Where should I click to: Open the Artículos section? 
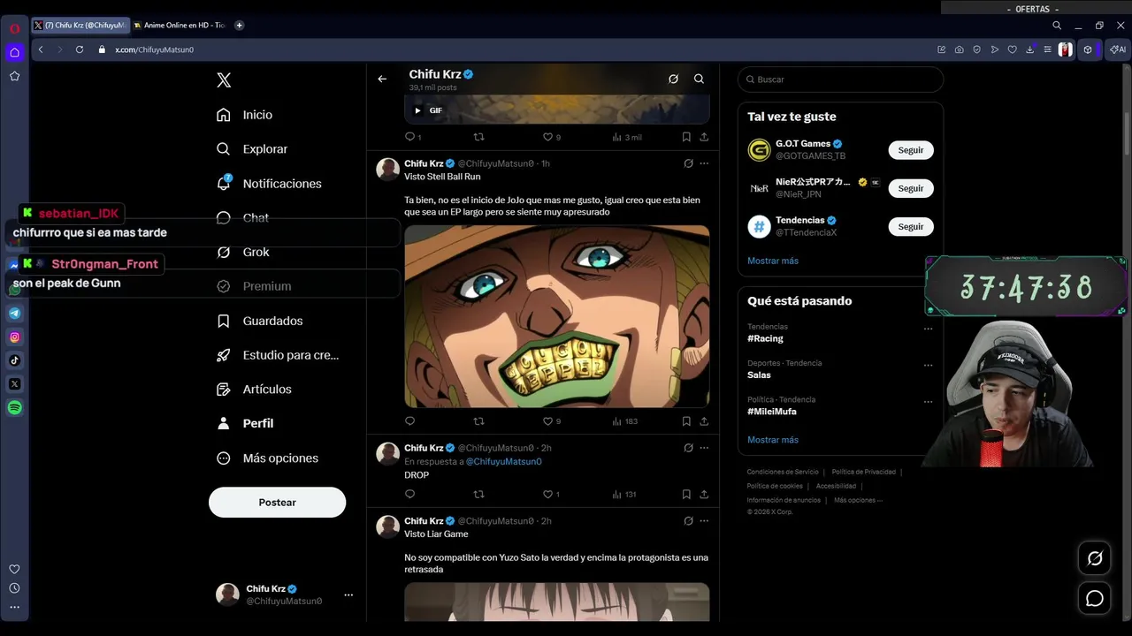pos(254,390)
